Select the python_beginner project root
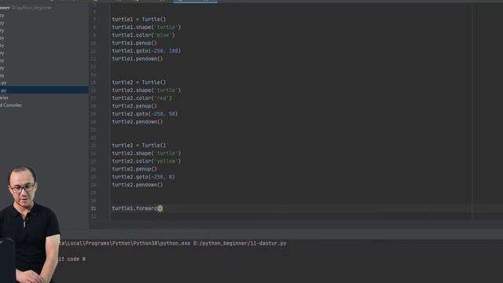Image resolution: width=503 pixels, height=283 pixels. coord(26,8)
